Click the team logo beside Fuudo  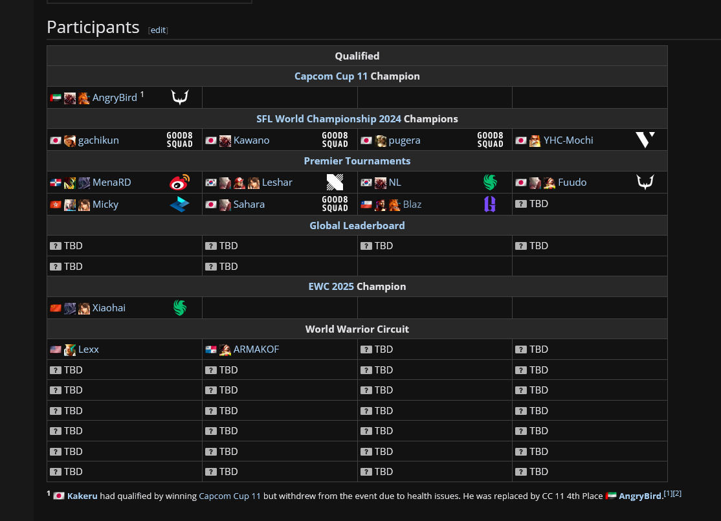645,182
